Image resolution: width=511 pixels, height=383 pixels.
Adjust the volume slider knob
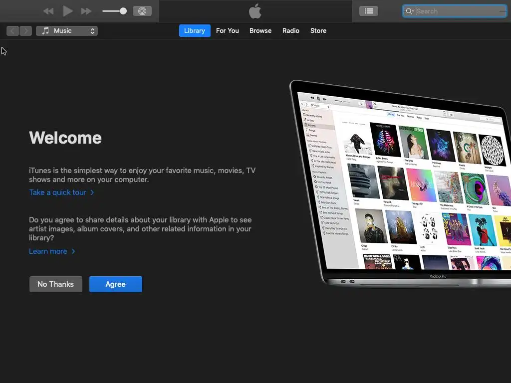point(123,11)
